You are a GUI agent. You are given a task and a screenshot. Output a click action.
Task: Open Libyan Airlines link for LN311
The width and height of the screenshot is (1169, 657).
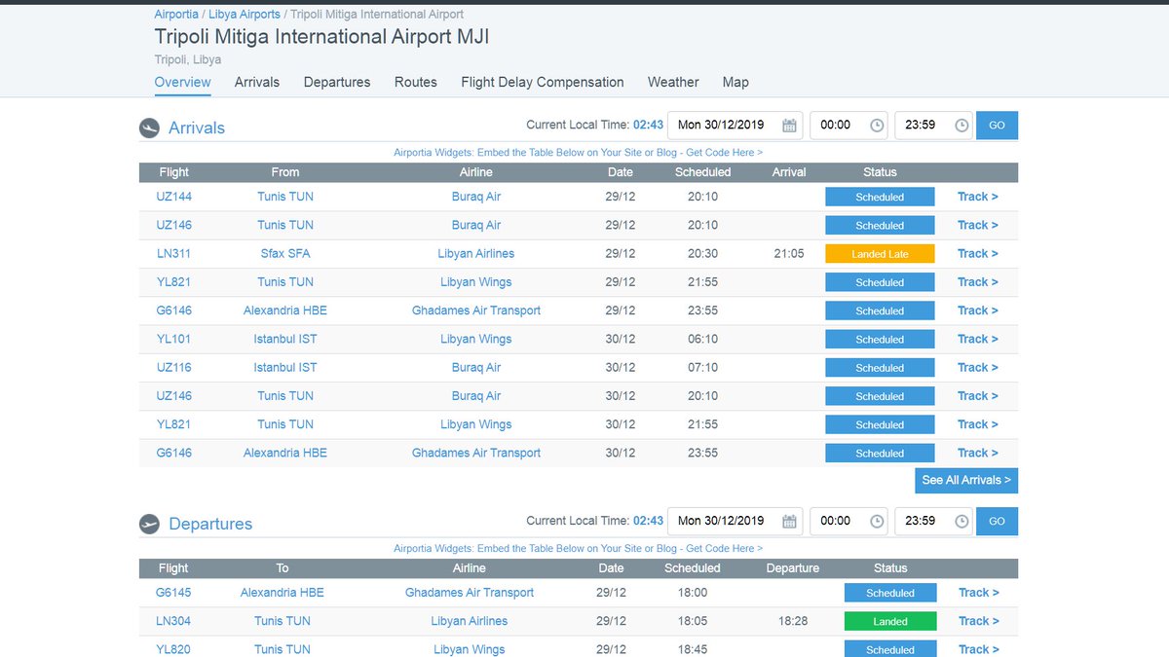tap(476, 254)
